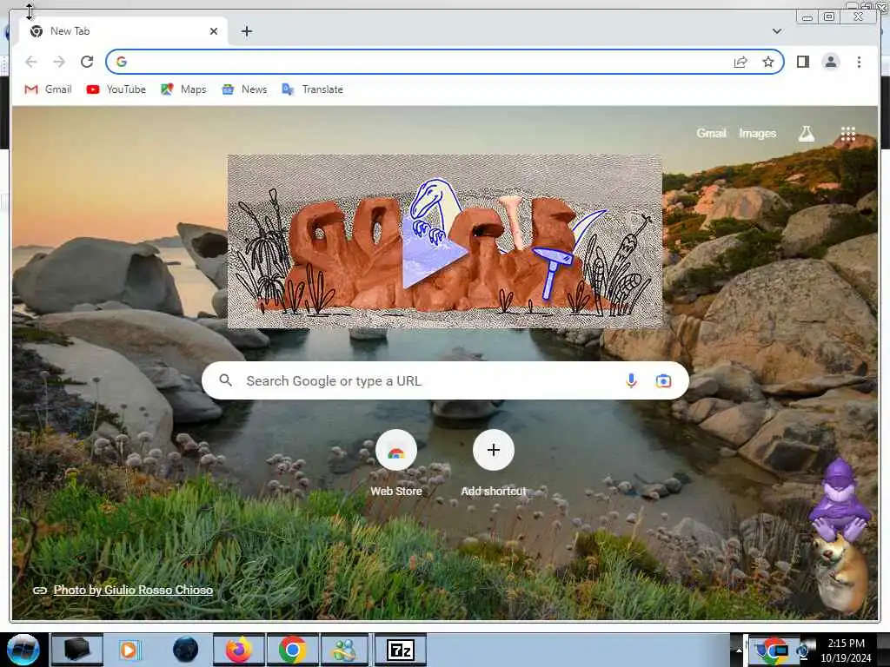Search by image with the camera icon
This screenshot has height=667, width=890.
663,380
